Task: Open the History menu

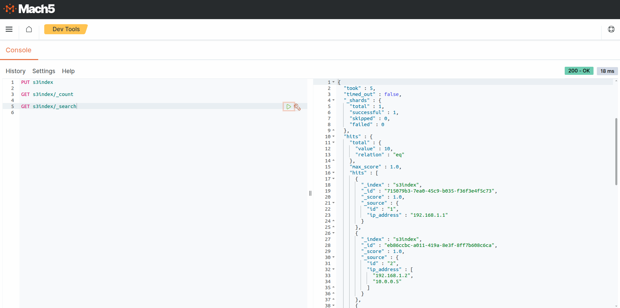Action: 15,71
